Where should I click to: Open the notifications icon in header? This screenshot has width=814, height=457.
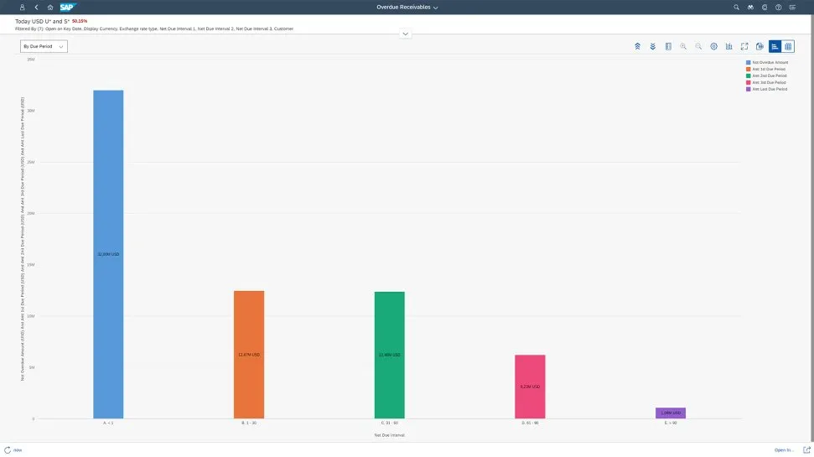point(765,8)
